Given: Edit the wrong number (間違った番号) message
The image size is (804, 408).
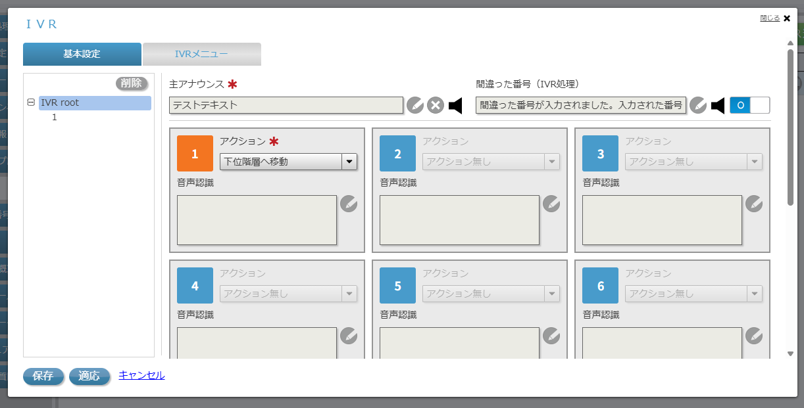Looking at the screenshot, I should [x=699, y=104].
